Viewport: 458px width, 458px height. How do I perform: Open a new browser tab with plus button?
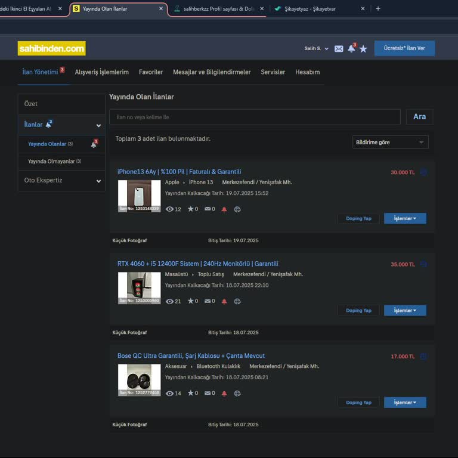pyautogui.click(x=378, y=9)
